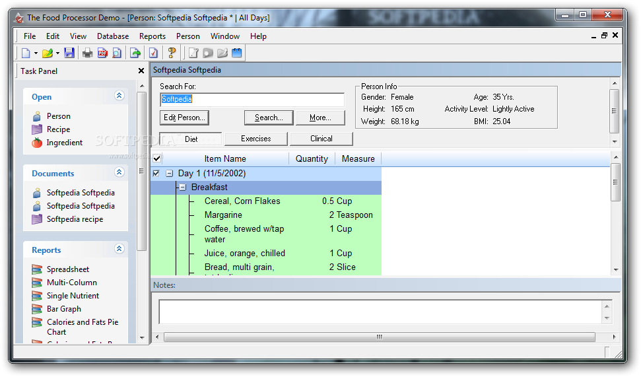This screenshot has height=377, width=641.
Task: Export to PDF using the PDF icon
Action: point(102,53)
